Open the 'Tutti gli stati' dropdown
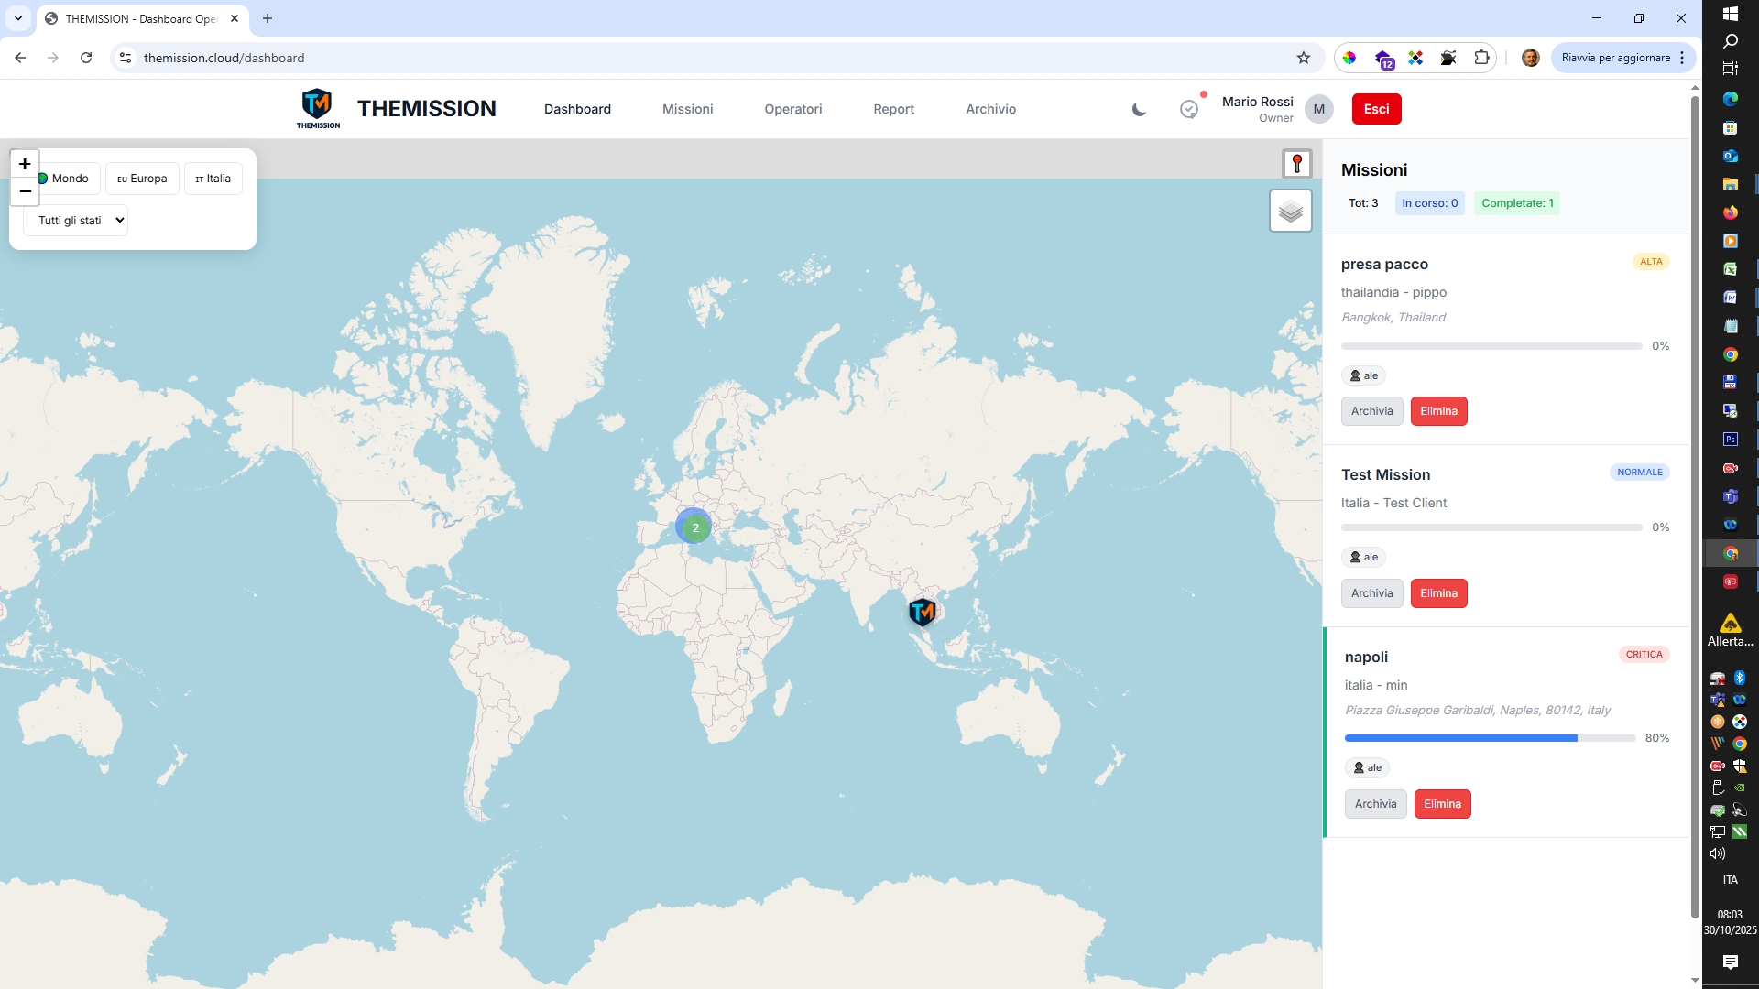This screenshot has height=989, width=1759. (76, 220)
